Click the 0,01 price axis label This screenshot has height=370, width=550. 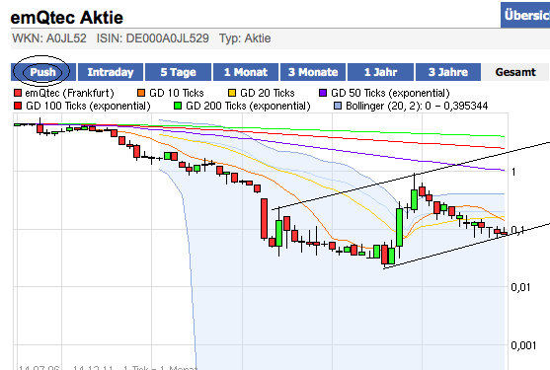(x=520, y=287)
